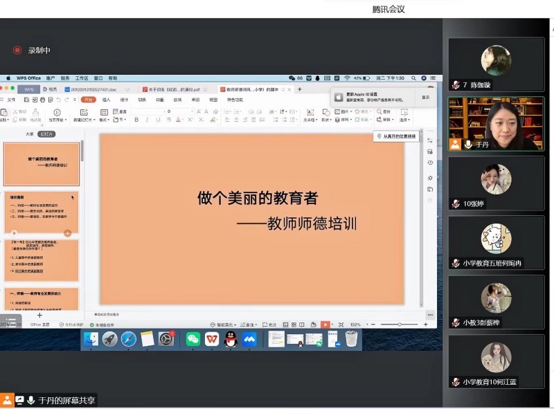Click the new slide (新建幻灯片) icon
The image size is (554, 409).
pyautogui.click(x=84, y=112)
